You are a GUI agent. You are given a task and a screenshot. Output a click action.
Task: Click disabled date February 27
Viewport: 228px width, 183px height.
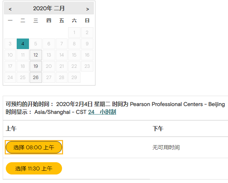click(49, 77)
